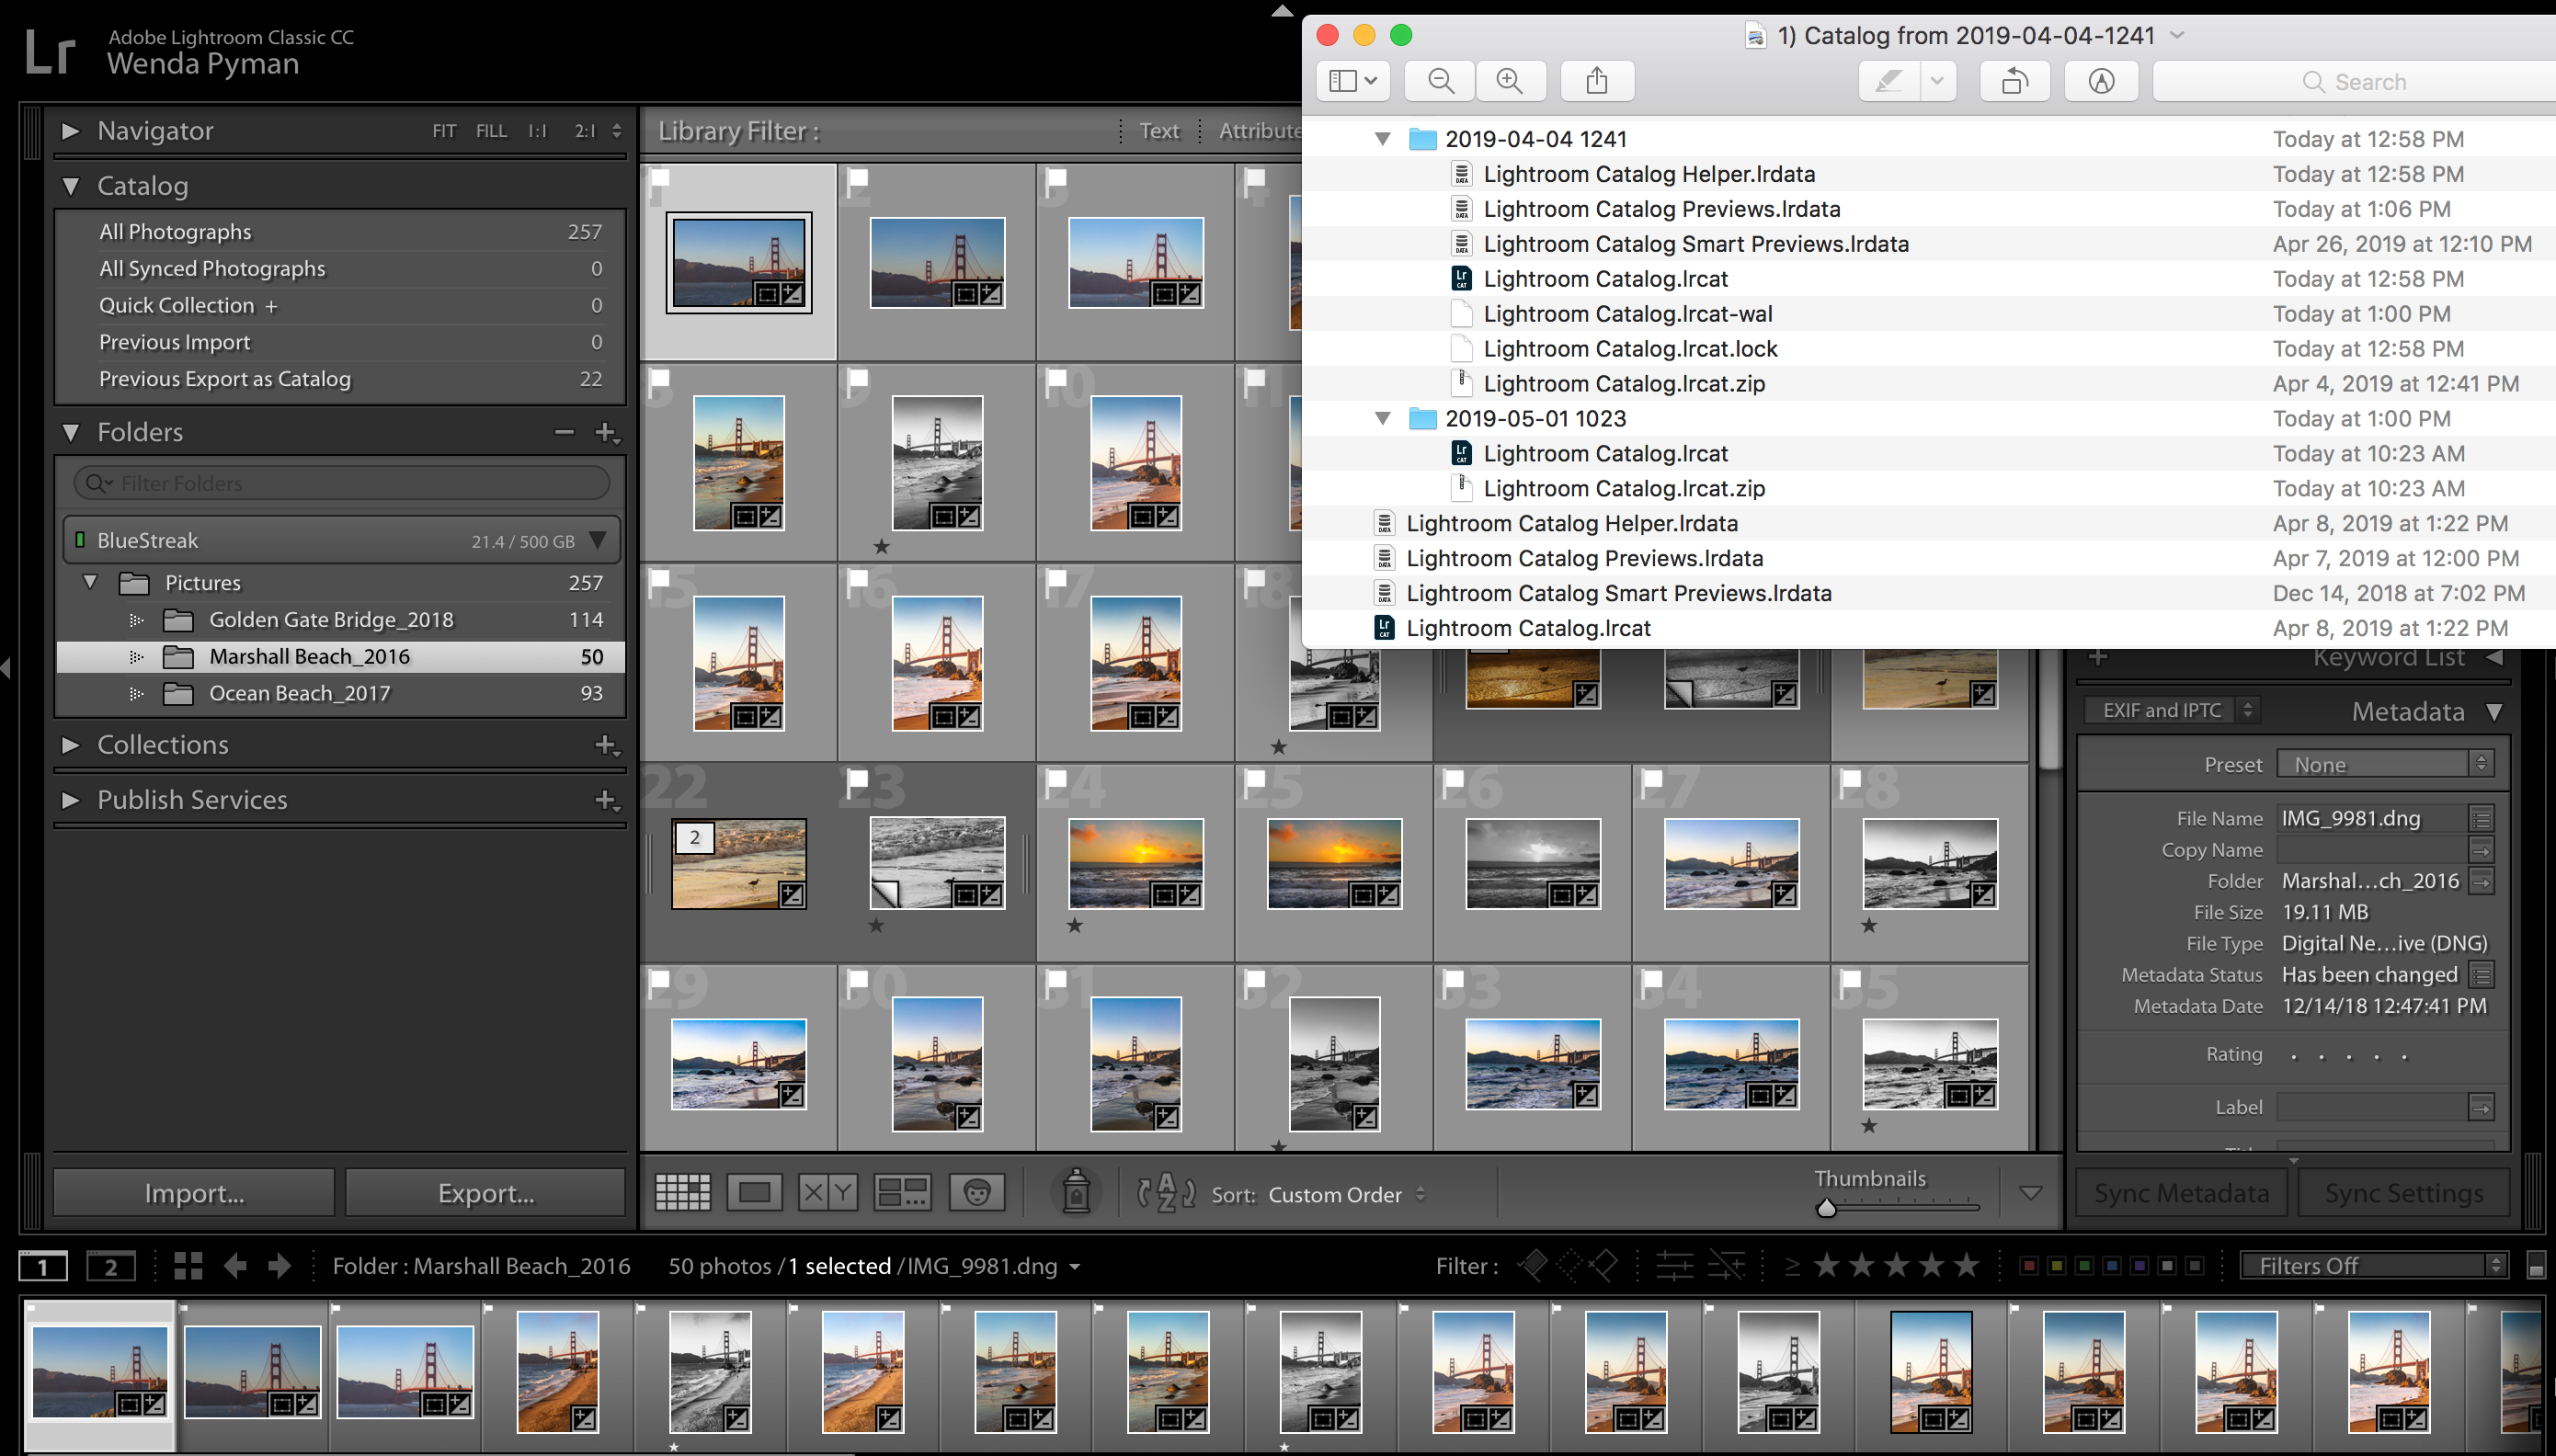Switch to Grid view icon
Viewport: 2556px width, 1456px height.
pos(682,1192)
